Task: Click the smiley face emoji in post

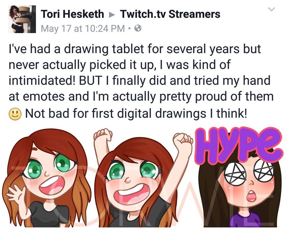Action: [x=15, y=114]
